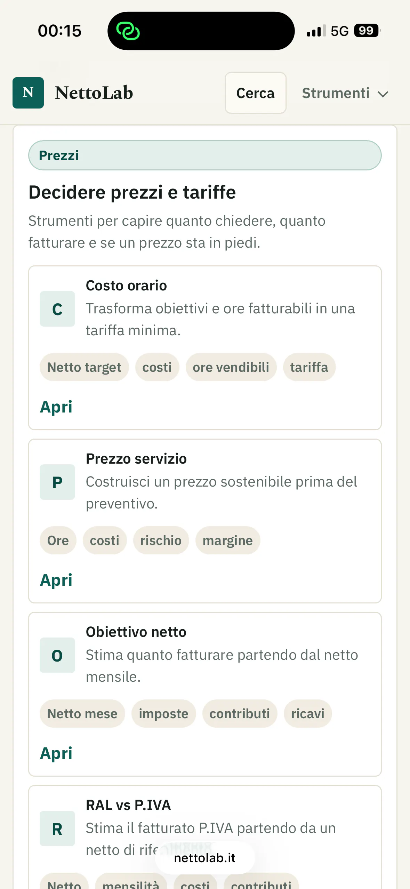
Task: Tap the battery indicator in status bar
Action: [x=367, y=31]
